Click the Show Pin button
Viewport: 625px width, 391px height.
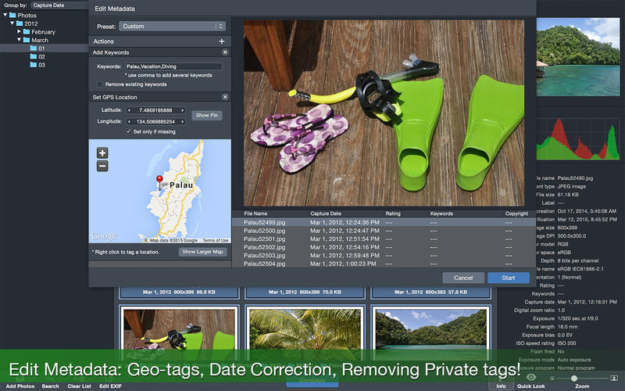click(209, 115)
